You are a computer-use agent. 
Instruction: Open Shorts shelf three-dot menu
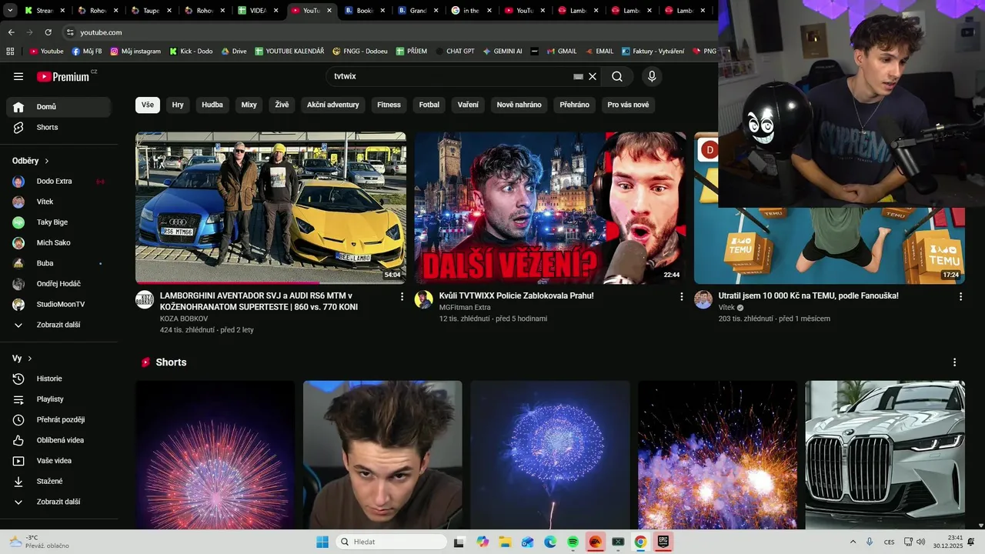tap(955, 362)
